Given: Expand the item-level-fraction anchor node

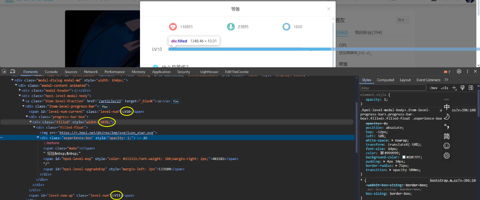Looking at the screenshot, I should (x=23, y=101).
